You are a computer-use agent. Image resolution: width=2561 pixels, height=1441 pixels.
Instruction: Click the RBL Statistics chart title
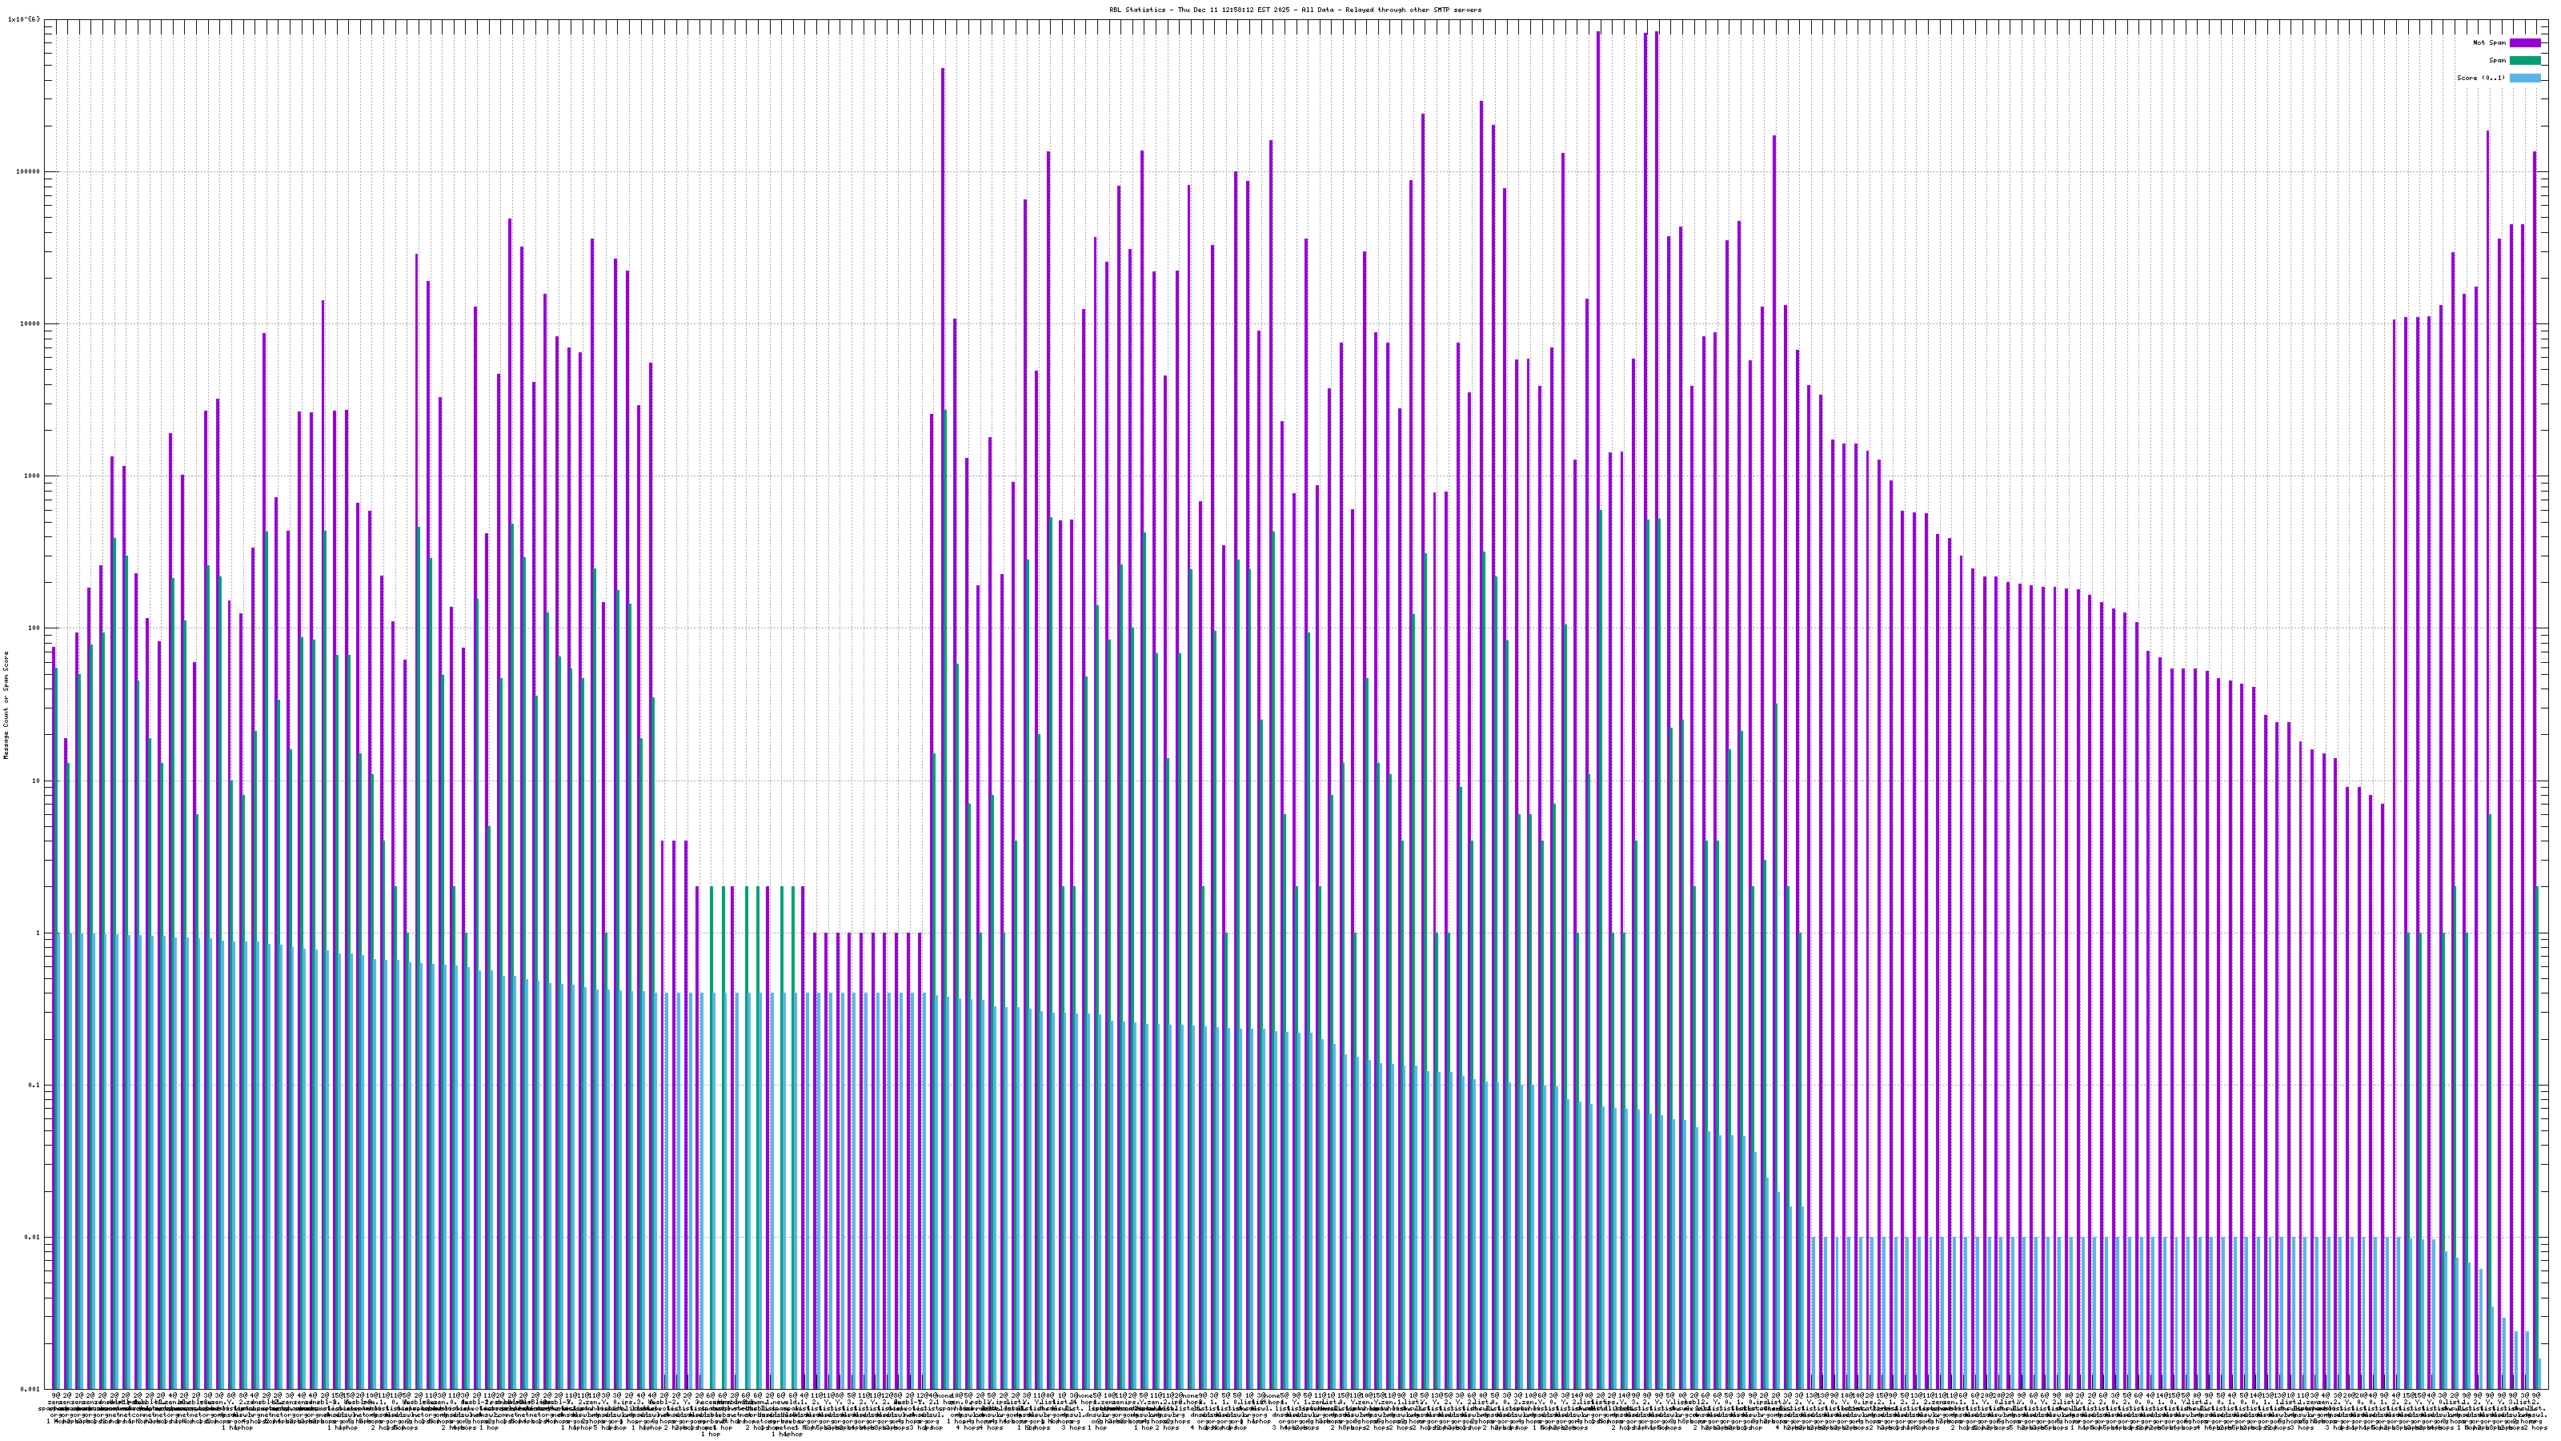tap(1294, 10)
